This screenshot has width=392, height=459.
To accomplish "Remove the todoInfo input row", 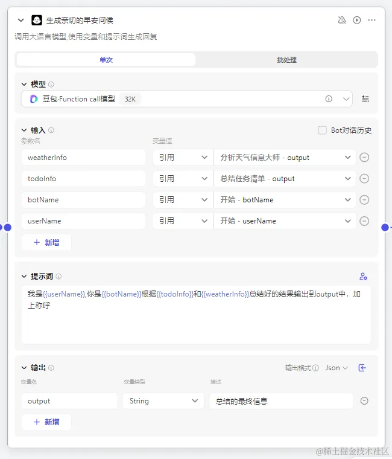I will (x=364, y=179).
